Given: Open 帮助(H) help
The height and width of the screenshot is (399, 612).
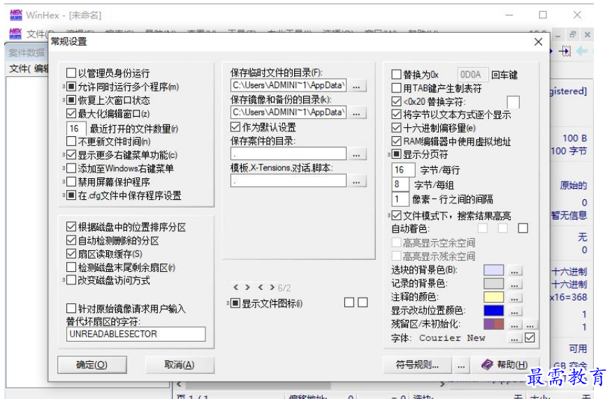Looking at the screenshot, I should coord(504,365).
